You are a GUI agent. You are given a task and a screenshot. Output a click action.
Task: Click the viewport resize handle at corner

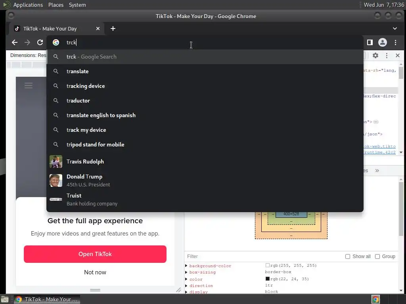(178, 290)
